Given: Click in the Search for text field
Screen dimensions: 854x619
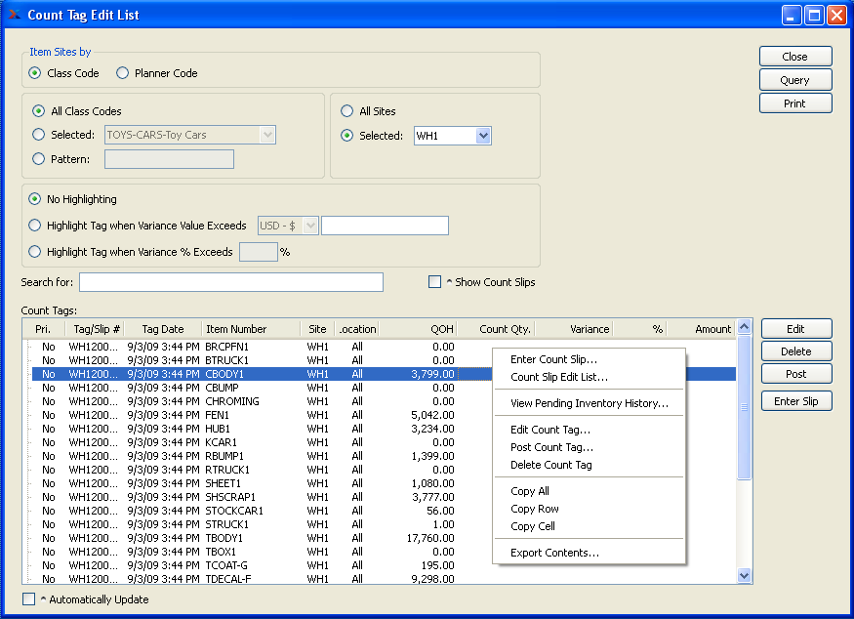Looking at the screenshot, I should (231, 282).
